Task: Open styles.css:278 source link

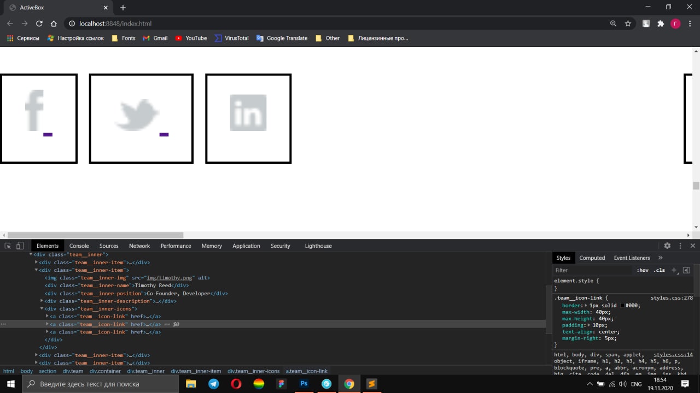Action: tap(672, 298)
